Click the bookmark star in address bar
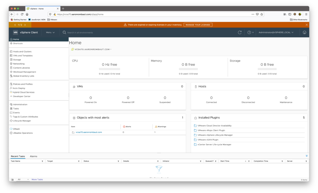This screenshot has height=193, width=318. point(261,14)
